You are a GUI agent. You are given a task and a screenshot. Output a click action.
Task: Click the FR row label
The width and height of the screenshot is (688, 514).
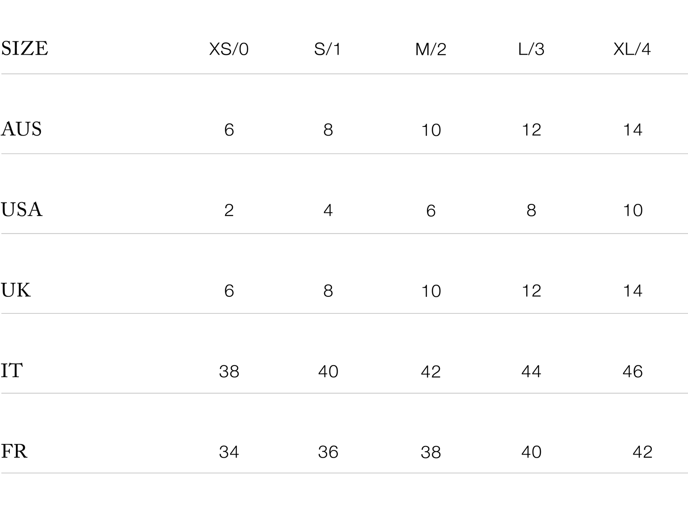pyautogui.click(x=14, y=451)
